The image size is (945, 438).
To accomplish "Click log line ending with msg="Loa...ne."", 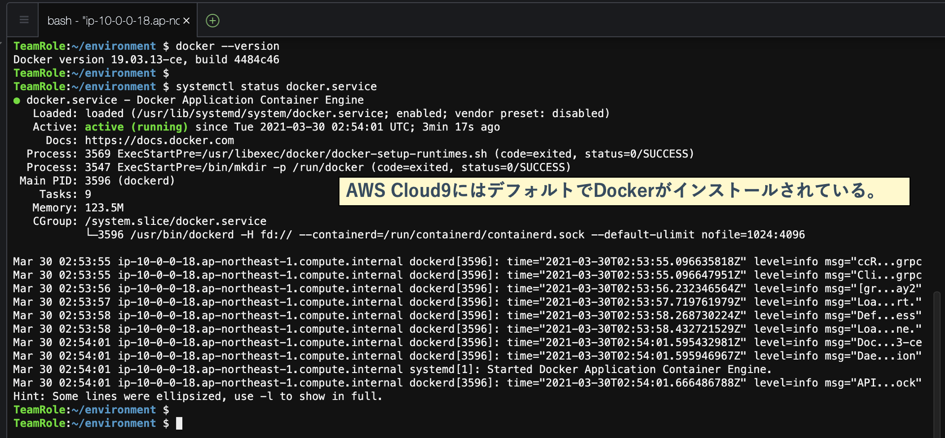I will 468,329.
